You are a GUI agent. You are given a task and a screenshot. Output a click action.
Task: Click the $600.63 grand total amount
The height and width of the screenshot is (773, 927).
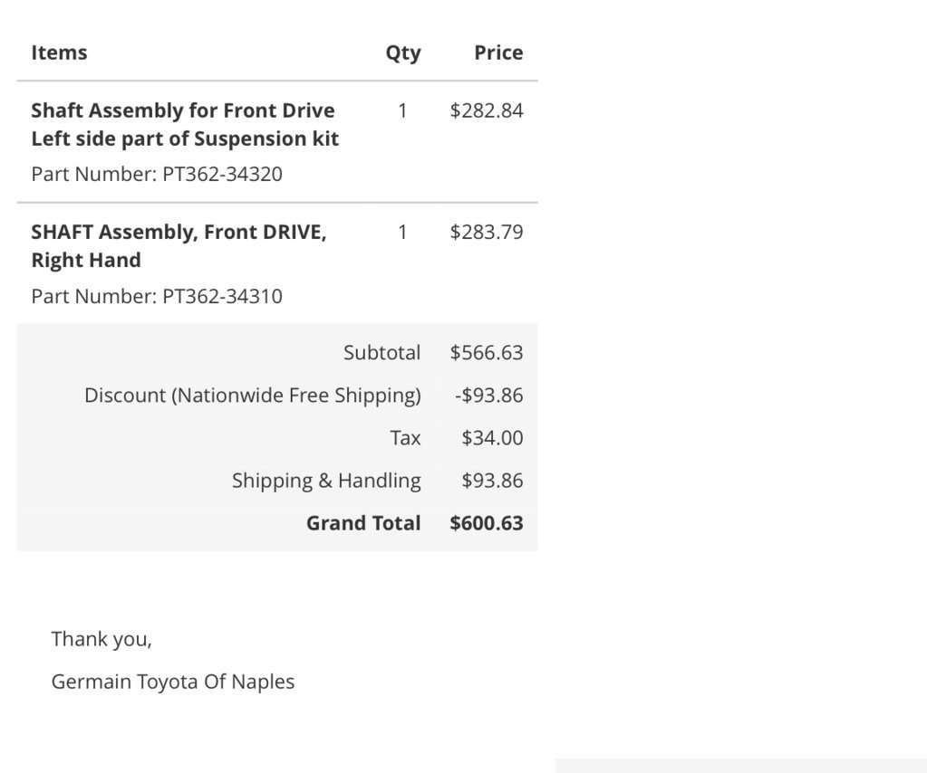[487, 523]
